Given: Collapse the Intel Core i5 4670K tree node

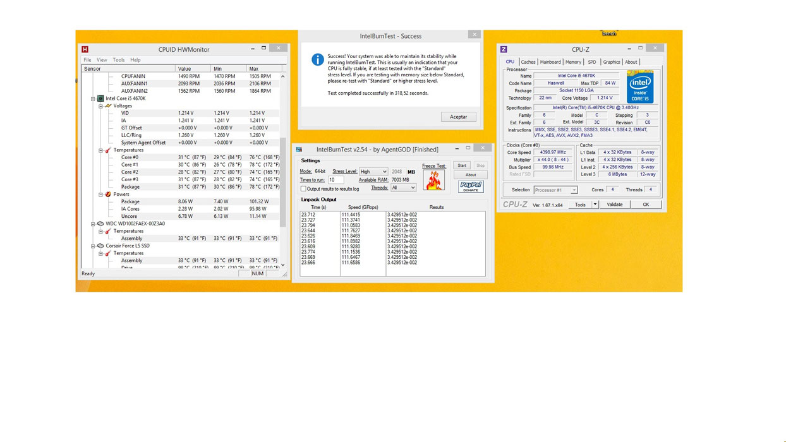Looking at the screenshot, I should tap(93, 99).
